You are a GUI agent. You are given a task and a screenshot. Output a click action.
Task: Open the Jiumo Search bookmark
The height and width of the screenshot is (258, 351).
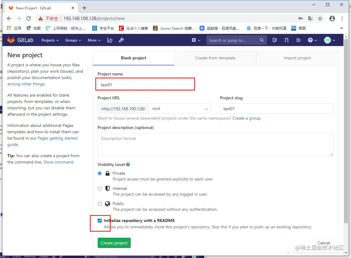click(x=174, y=28)
